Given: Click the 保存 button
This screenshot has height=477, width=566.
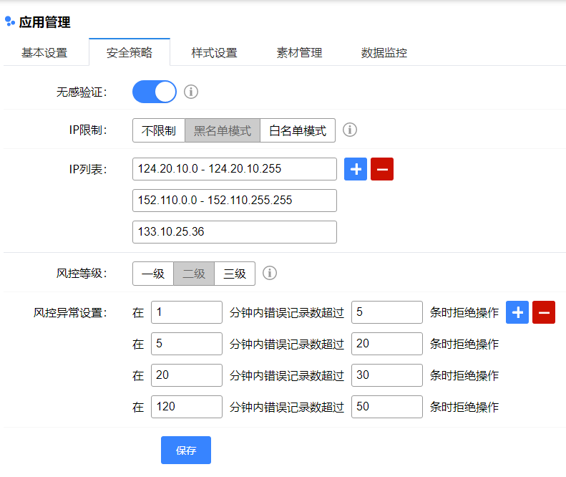Looking at the screenshot, I should (x=186, y=450).
